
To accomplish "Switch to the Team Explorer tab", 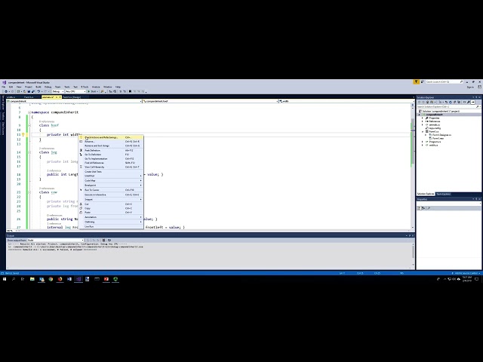I will 444,194.
